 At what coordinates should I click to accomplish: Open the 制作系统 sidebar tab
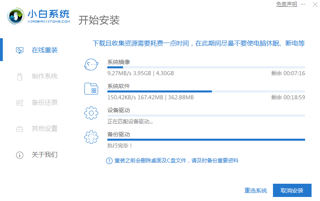tap(44, 76)
